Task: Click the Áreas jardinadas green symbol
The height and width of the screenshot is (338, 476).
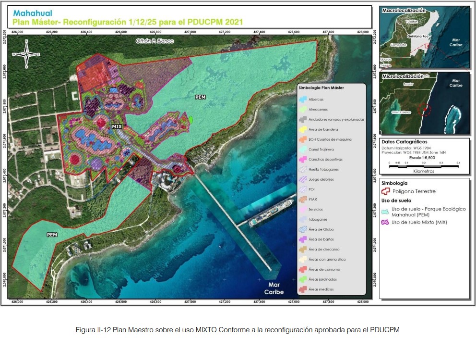Action: (303, 279)
